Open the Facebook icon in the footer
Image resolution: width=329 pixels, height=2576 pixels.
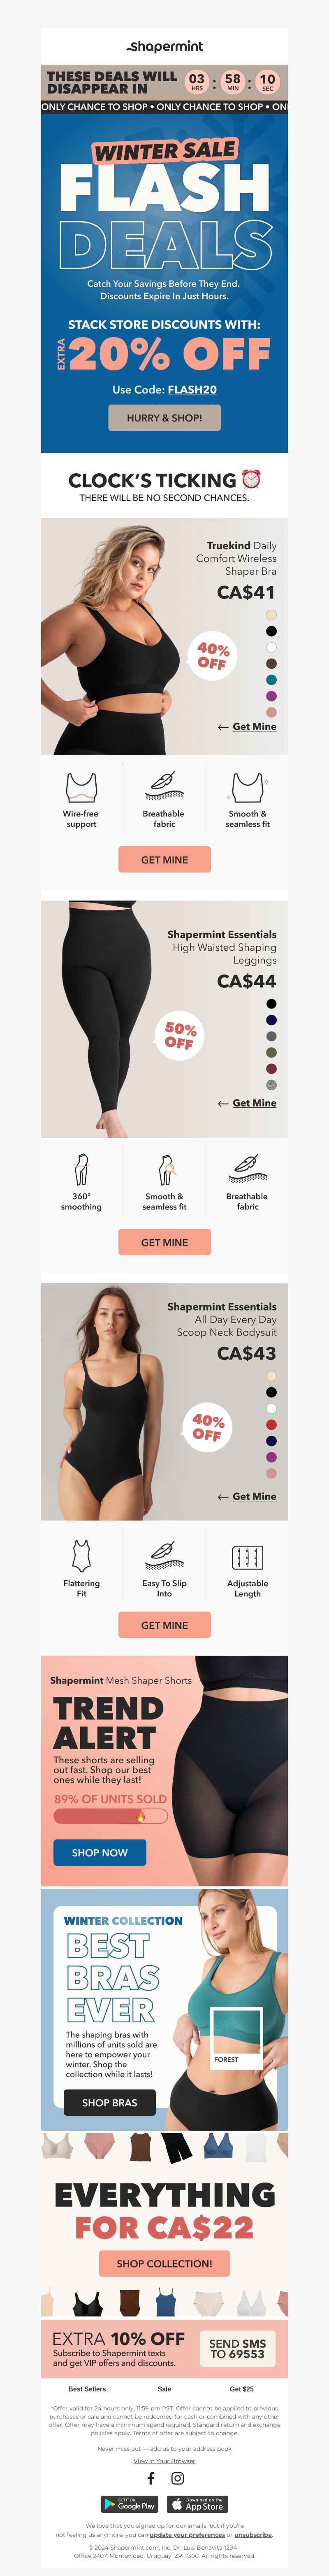(151, 2477)
